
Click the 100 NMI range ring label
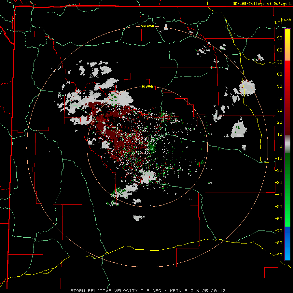(x=147, y=26)
